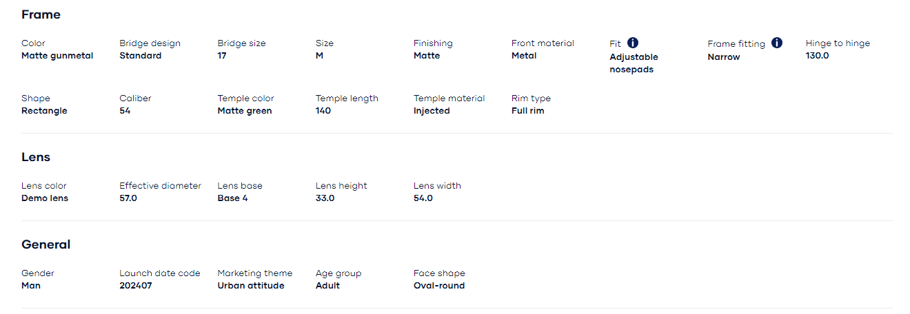Select the Full rim type value
This screenshot has width=910, height=314.
click(x=528, y=111)
